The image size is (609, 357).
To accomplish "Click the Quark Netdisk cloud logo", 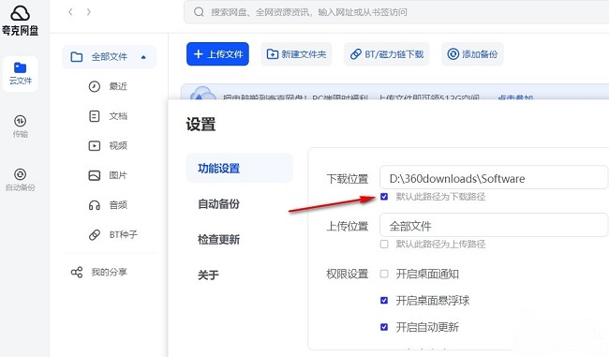I will pyautogui.click(x=20, y=14).
